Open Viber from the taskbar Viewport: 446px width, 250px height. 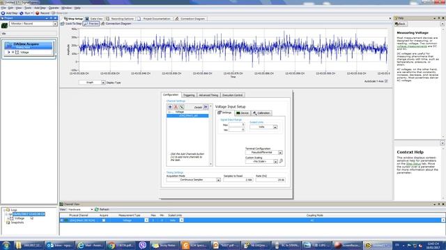pos(142,245)
